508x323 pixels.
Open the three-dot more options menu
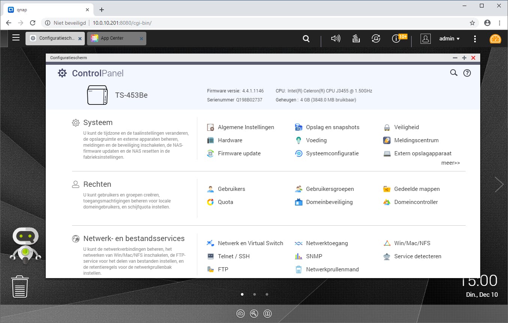click(x=475, y=39)
